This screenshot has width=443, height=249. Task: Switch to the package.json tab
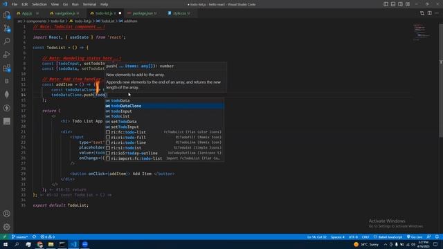click(143, 13)
